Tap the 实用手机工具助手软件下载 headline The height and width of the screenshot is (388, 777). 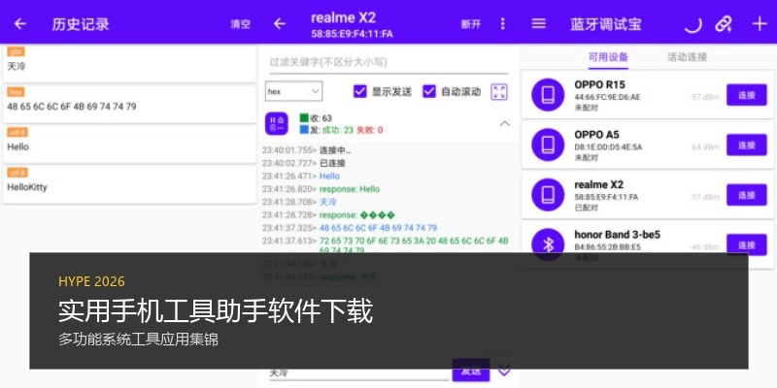(216, 311)
